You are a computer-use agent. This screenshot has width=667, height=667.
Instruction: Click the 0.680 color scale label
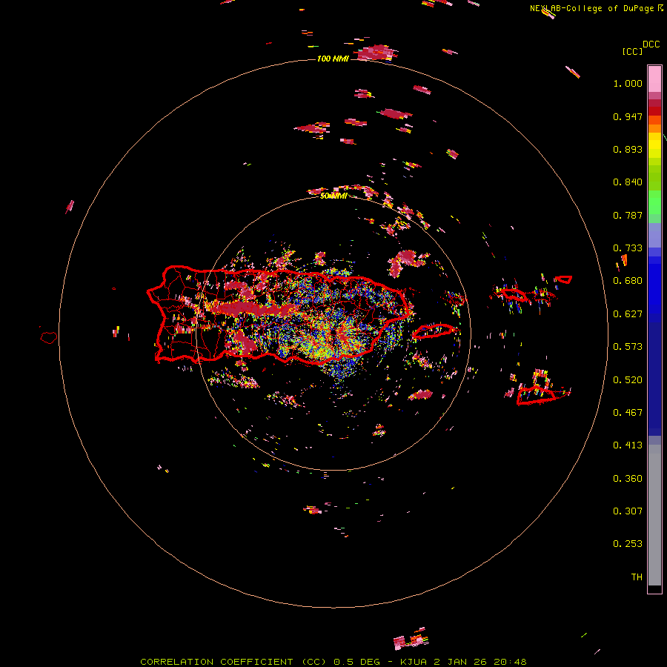628,281
